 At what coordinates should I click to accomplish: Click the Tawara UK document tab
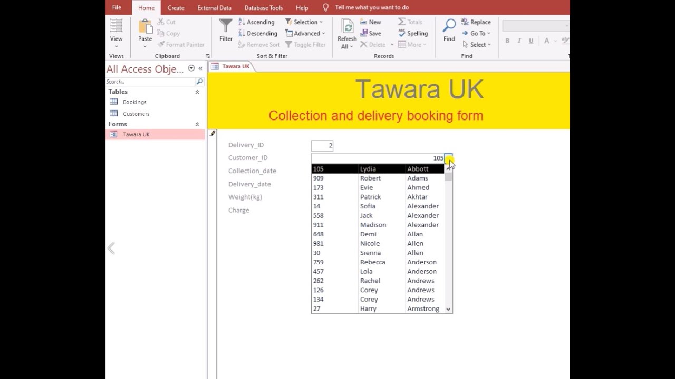tap(231, 66)
